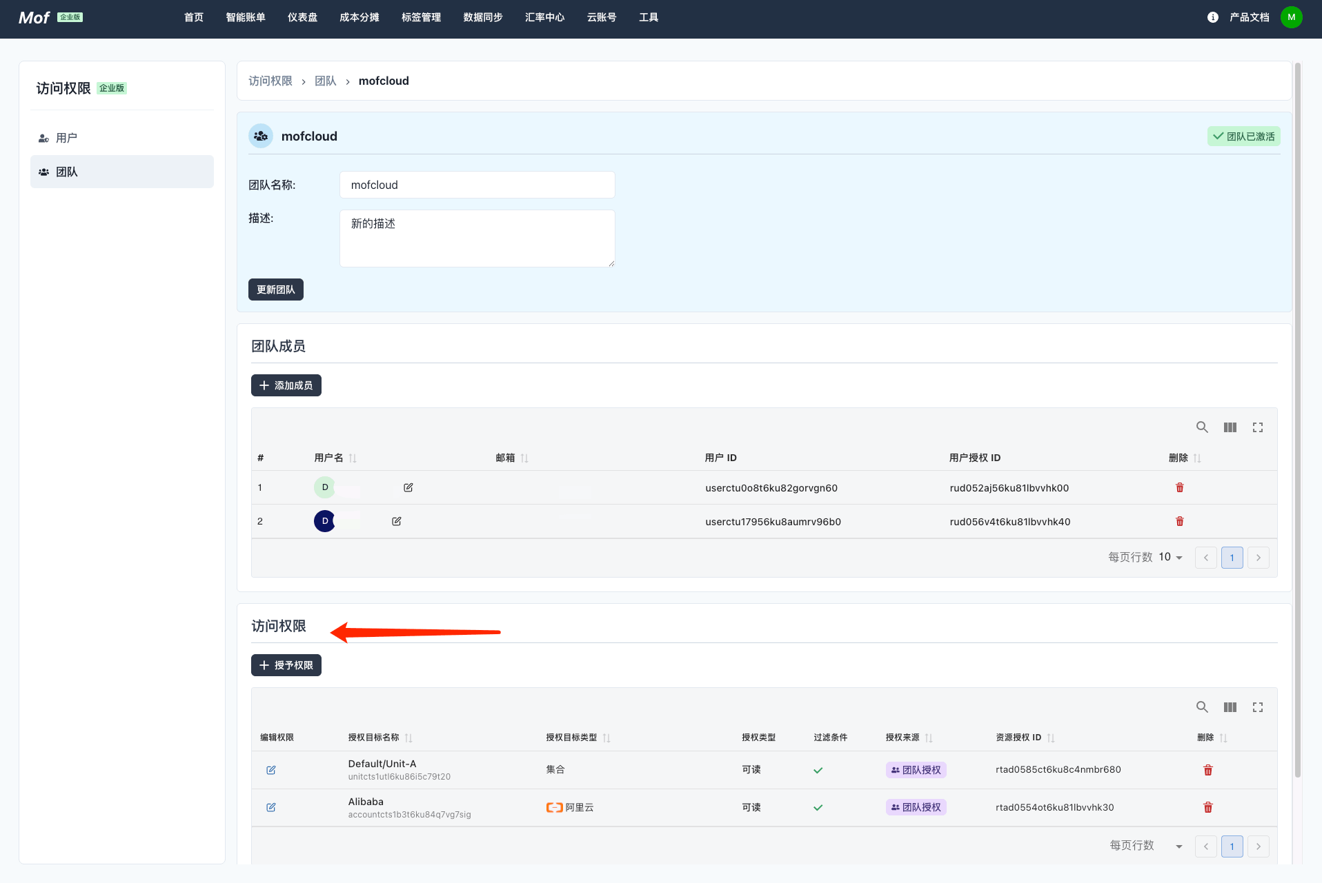Focus the 团队名称 input field
This screenshot has height=883, width=1322.
click(x=477, y=185)
